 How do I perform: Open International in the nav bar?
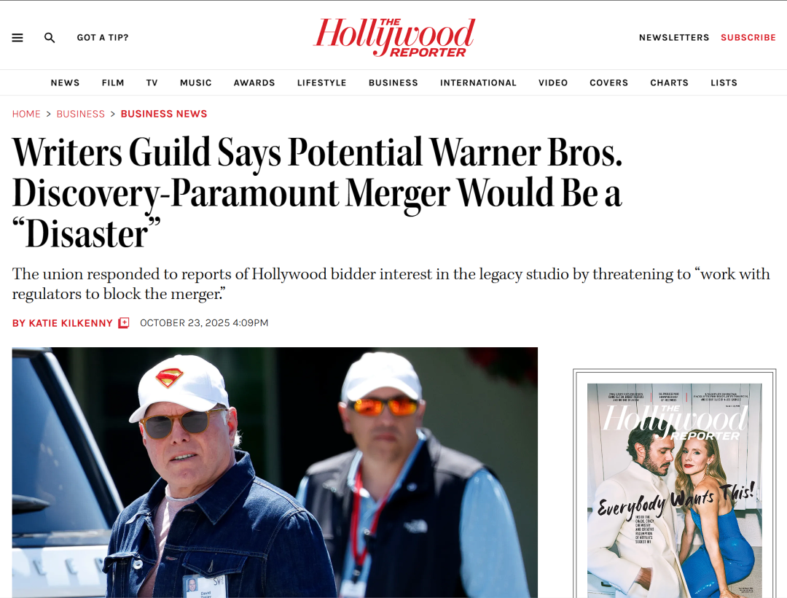tap(478, 83)
